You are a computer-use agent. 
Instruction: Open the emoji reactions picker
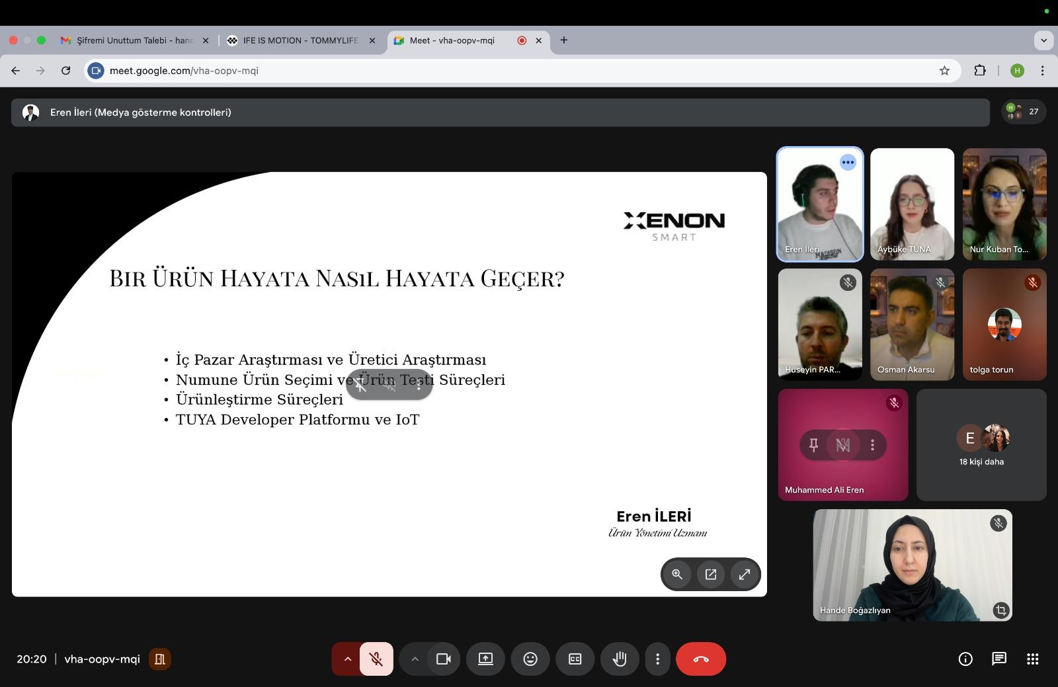click(x=530, y=659)
